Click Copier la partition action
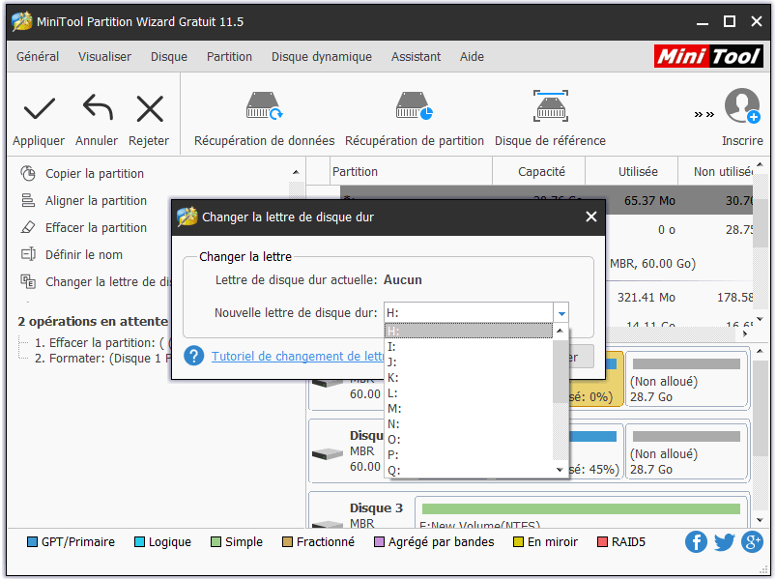 (x=94, y=174)
